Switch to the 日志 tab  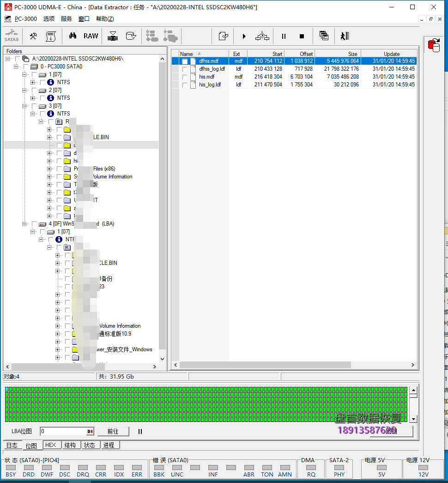(12, 445)
